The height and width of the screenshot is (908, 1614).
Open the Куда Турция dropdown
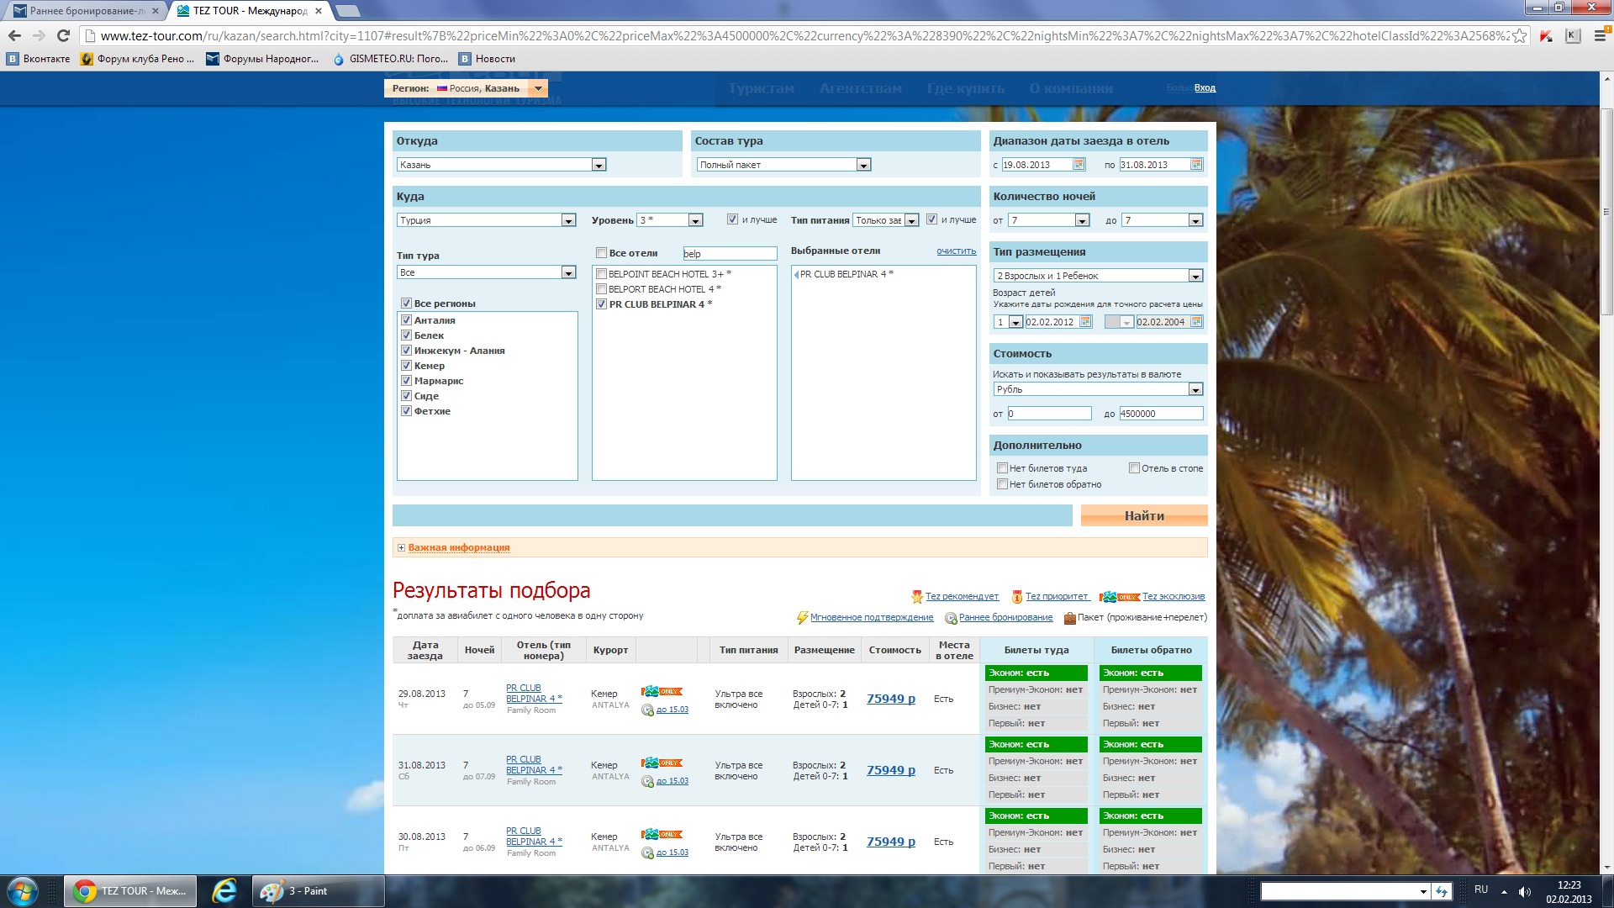[486, 220]
